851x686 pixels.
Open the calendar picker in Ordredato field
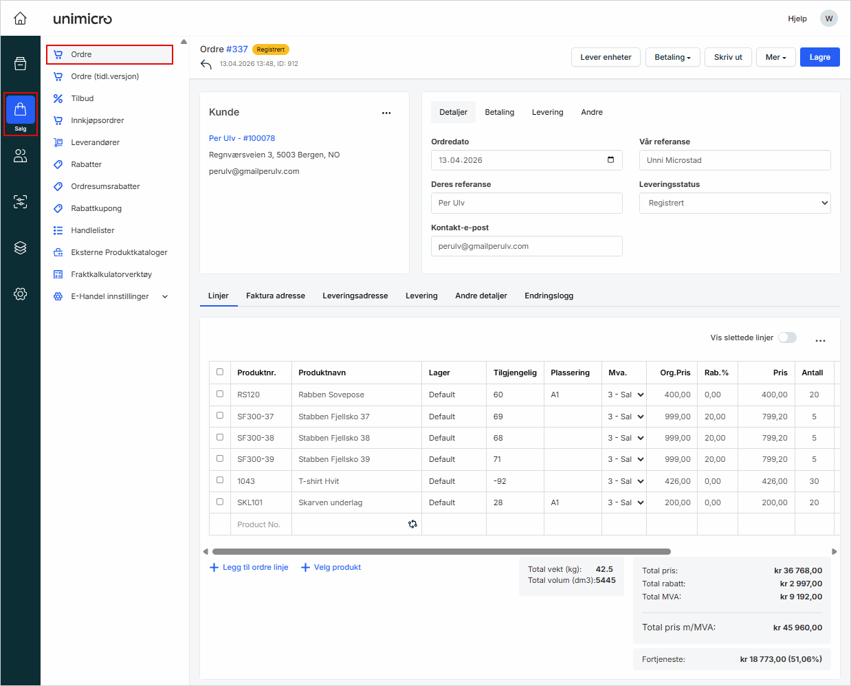(x=610, y=160)
